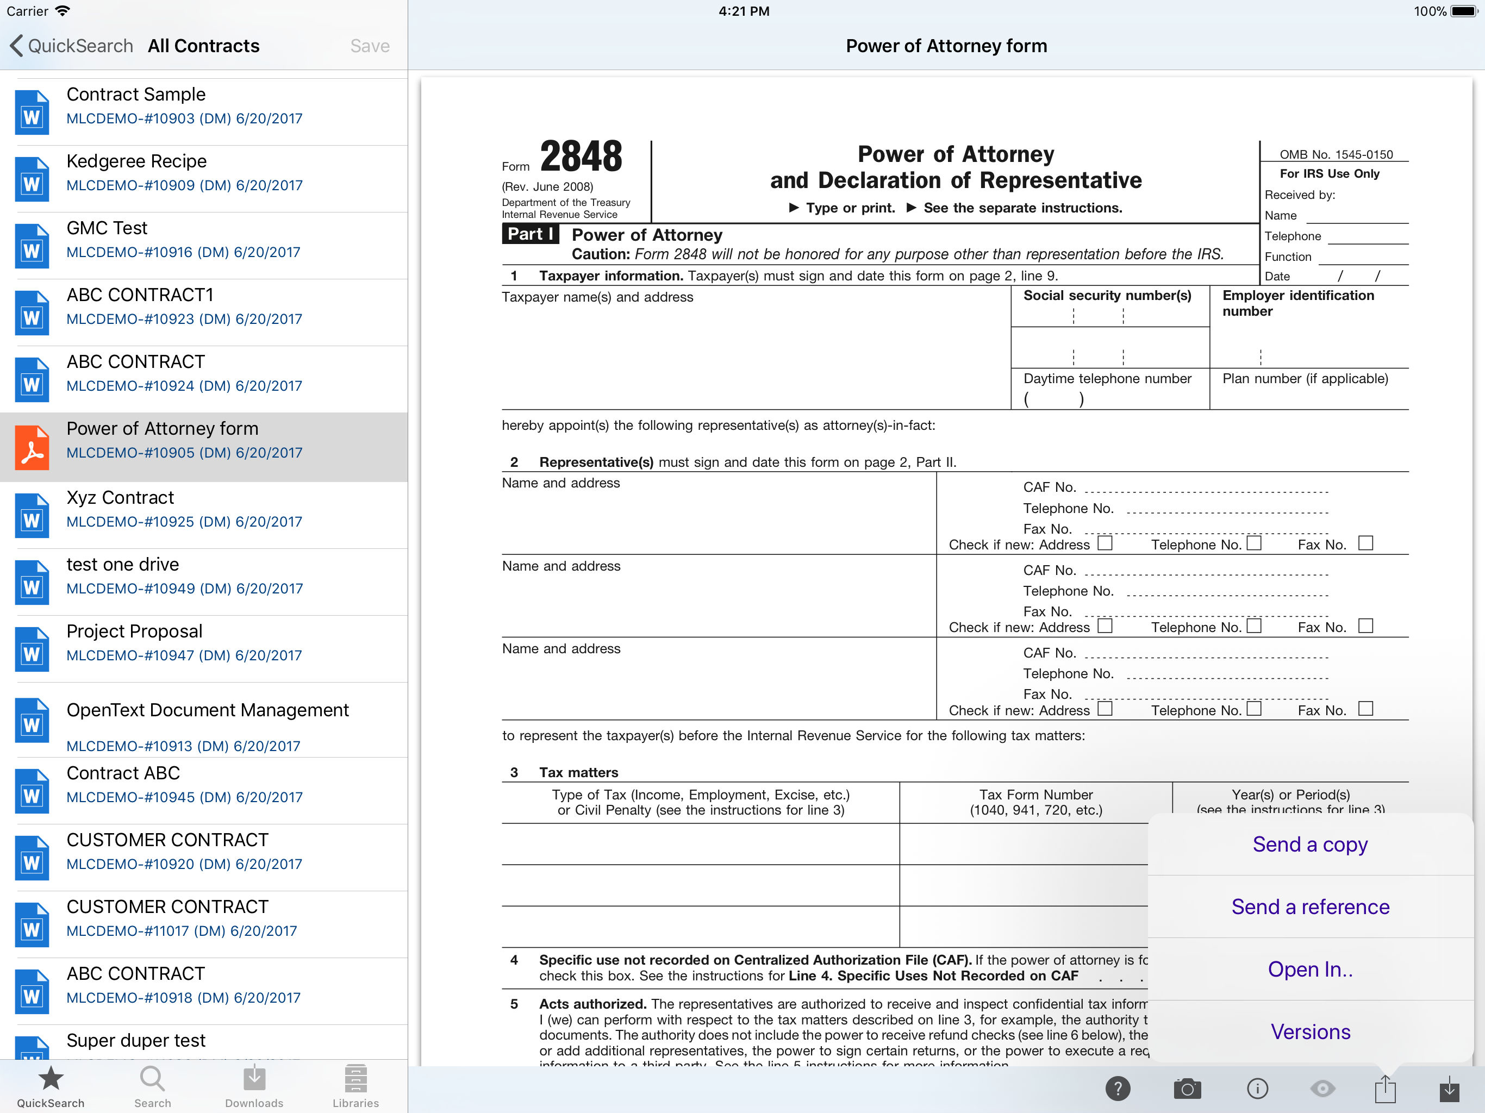Check Address box for first representative
Viewport: 1485px width, 1113px height.
[1105, 542]
